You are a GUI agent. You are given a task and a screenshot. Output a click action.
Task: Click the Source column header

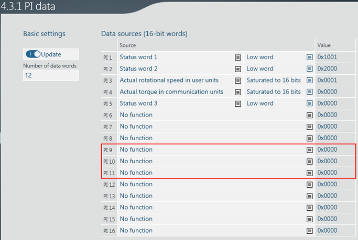point(128,45)
